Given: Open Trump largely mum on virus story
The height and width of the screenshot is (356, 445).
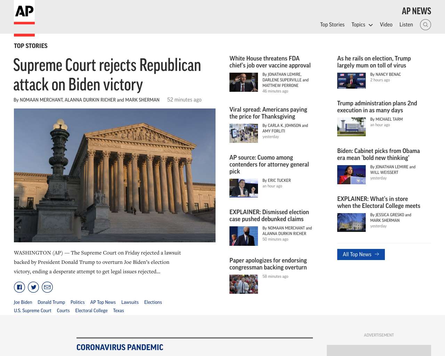Looking at the screenshot, I should click(374, 62).
